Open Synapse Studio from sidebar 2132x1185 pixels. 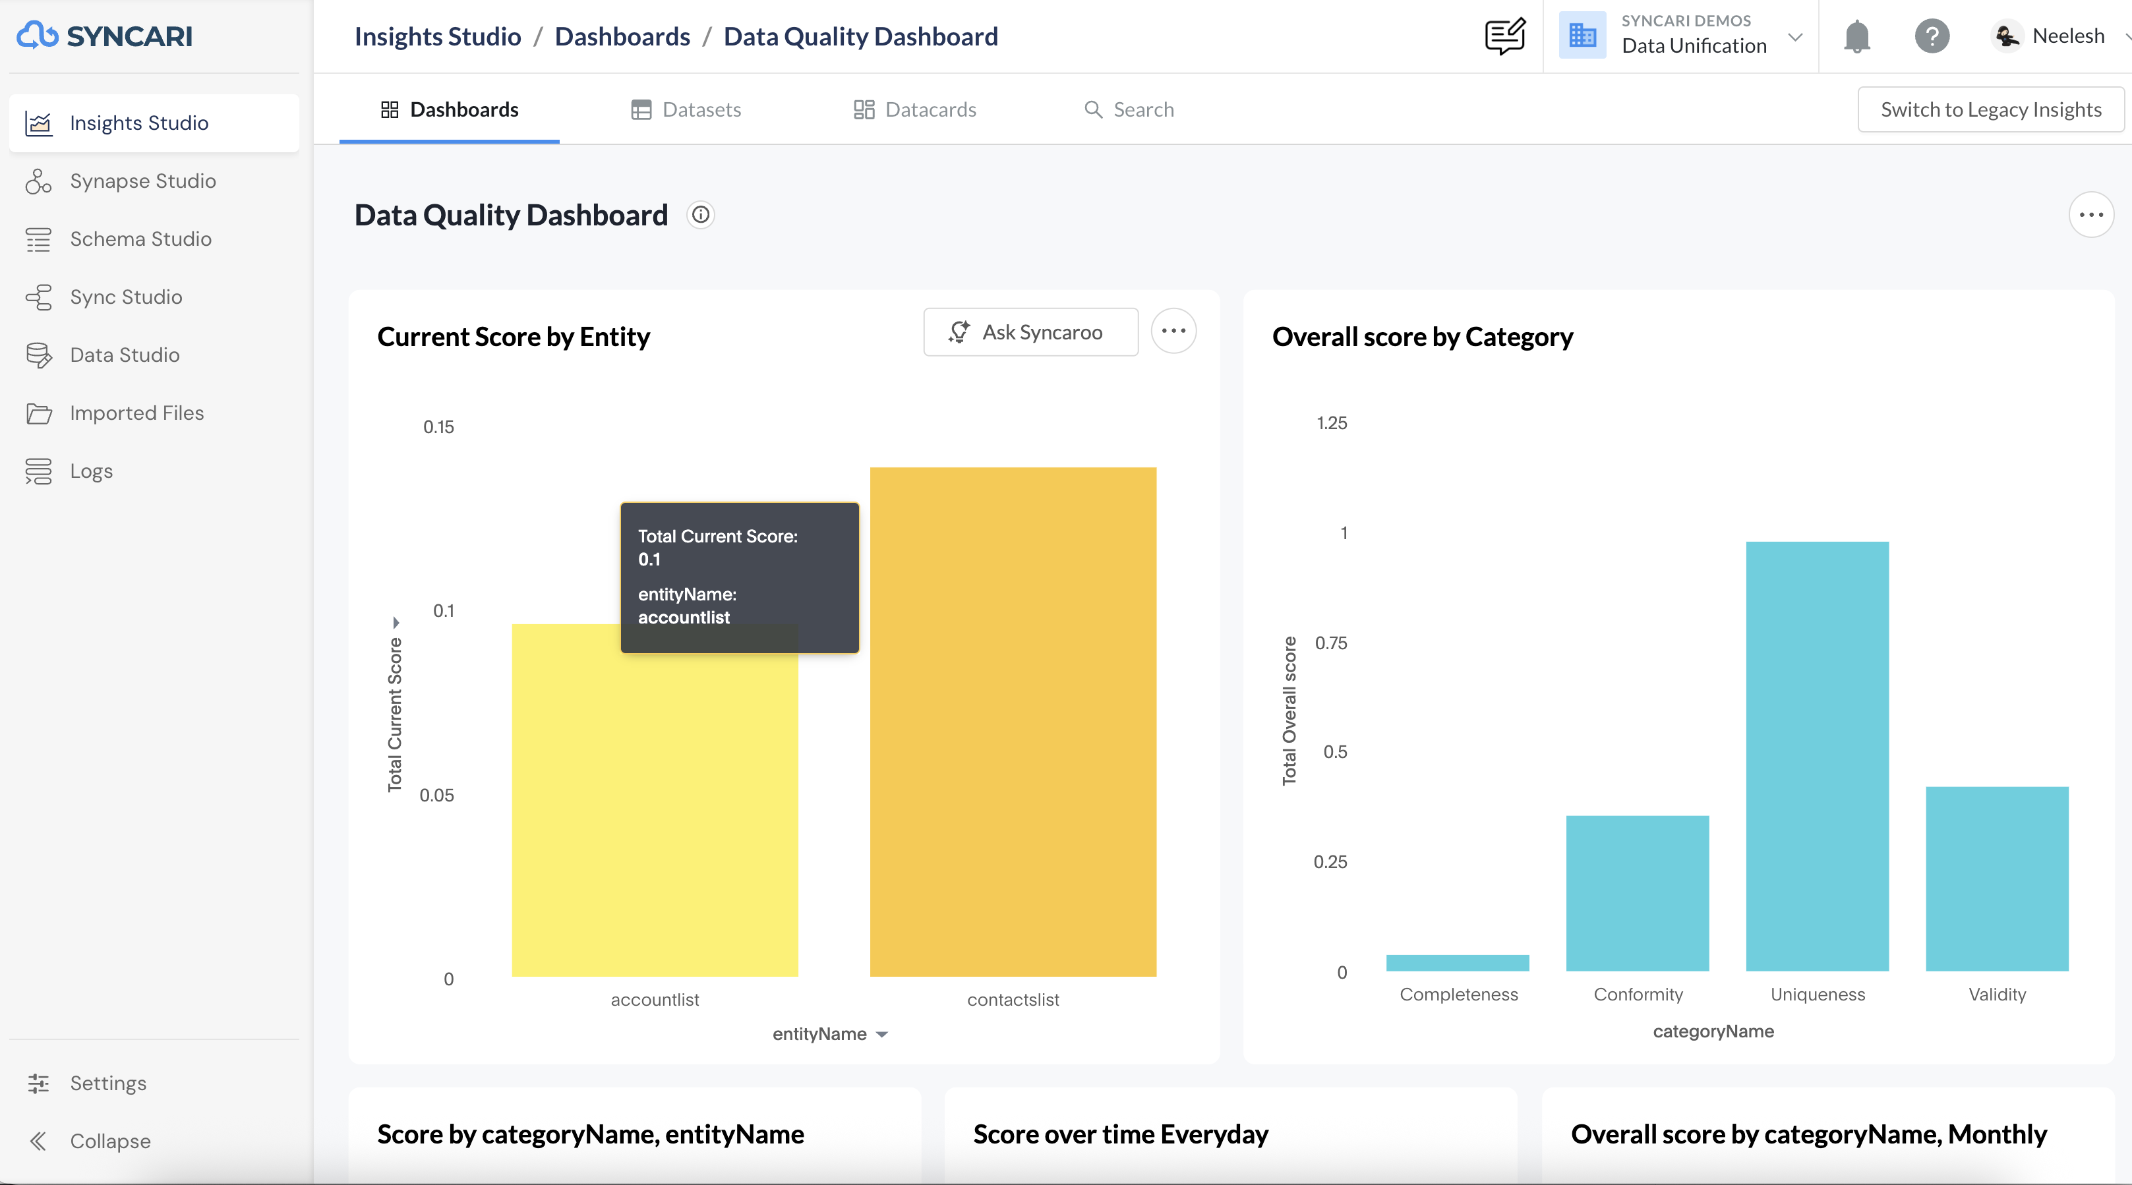(x=154, y=181)
